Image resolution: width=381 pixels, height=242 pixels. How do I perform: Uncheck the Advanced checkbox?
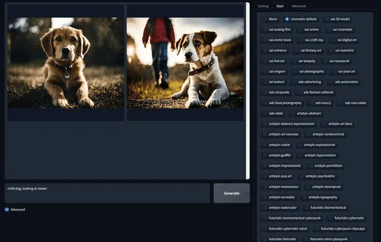pyautogui.click(x=7, y=210)
